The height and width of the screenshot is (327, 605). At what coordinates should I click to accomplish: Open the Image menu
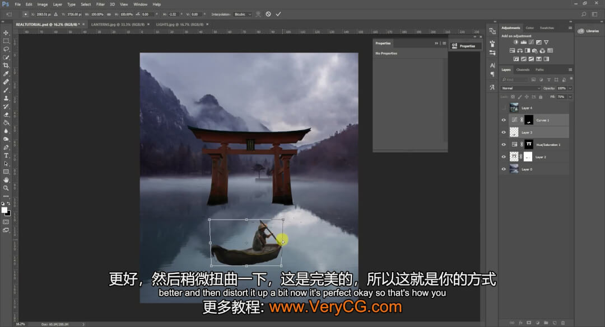point(43,4)
